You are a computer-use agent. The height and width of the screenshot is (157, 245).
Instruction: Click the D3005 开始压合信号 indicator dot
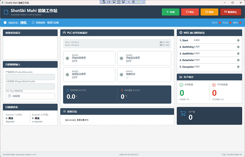click(121, 58)
